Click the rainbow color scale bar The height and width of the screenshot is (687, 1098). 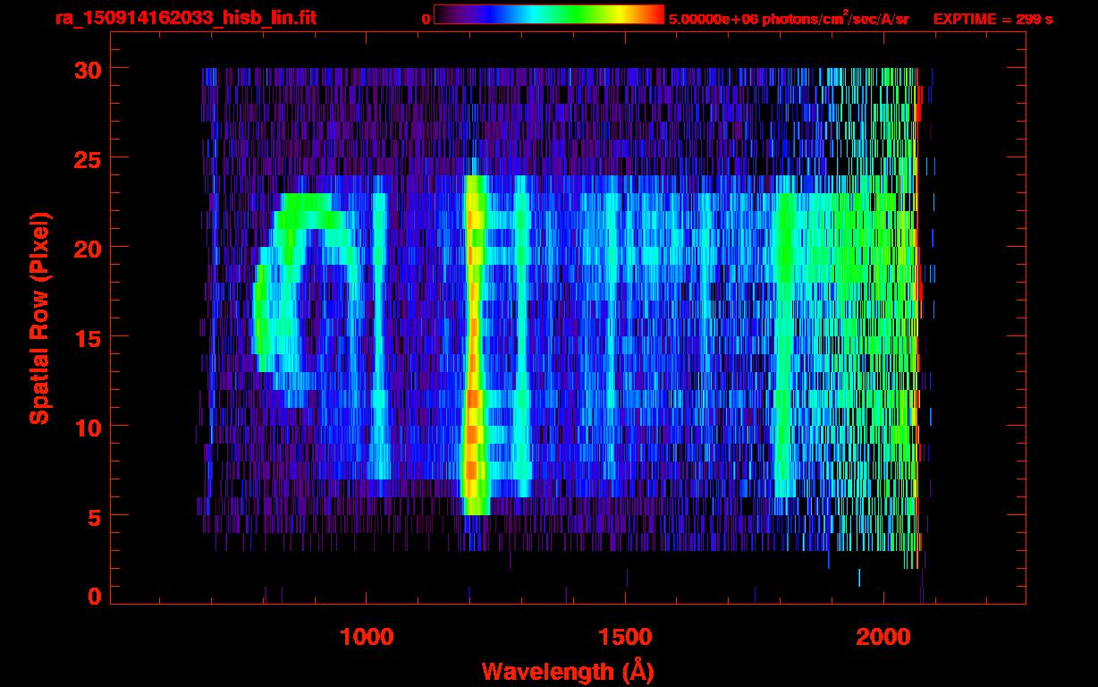[549, 14]
